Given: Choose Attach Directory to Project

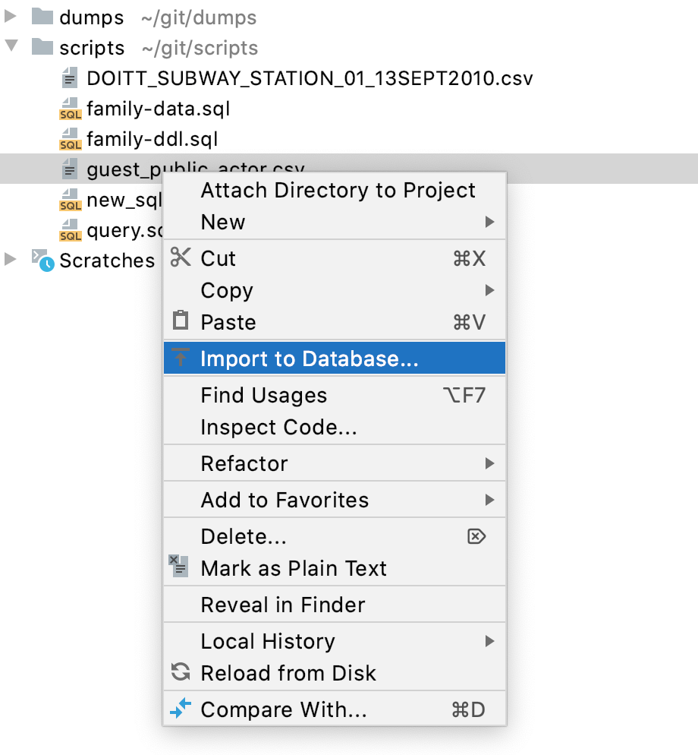Looking at the screenshot, I should 335,190.
